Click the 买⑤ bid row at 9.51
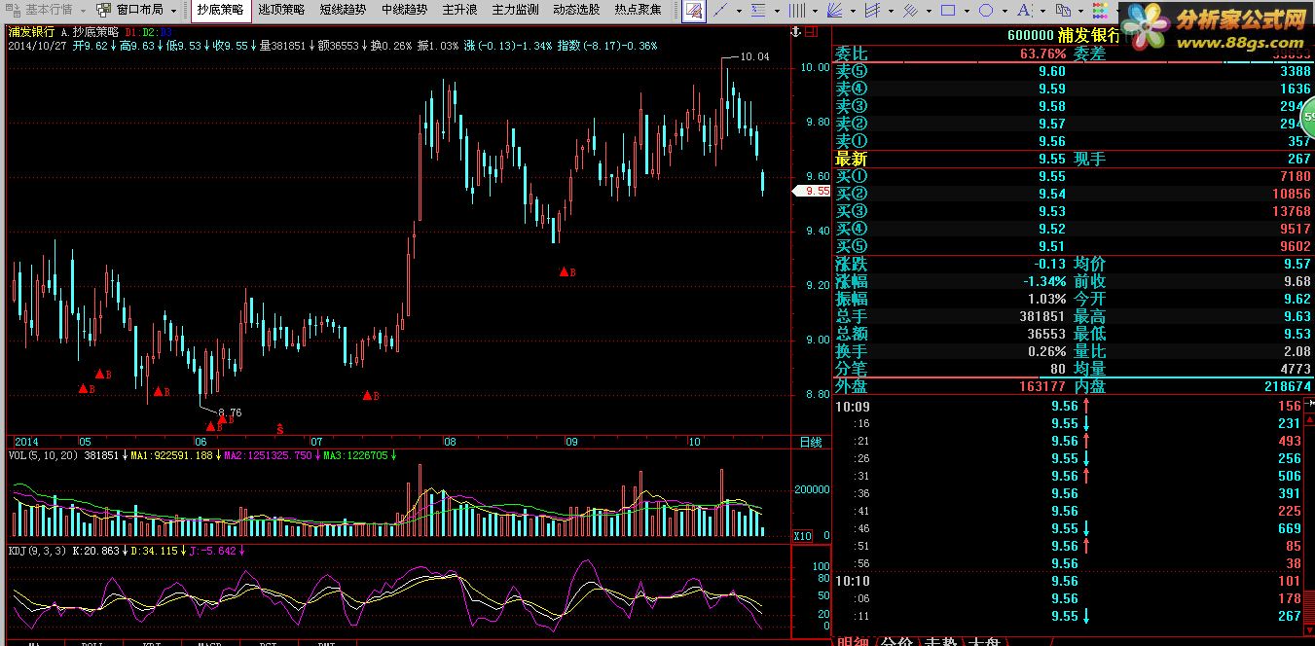The height and width of the screenshot is (646, 1315). [x=1074, y=246]
